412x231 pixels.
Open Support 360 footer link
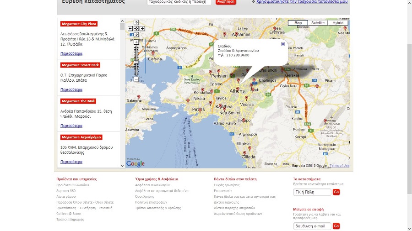65,191
